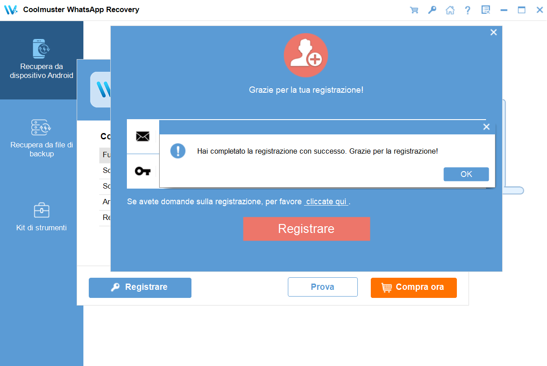The image size is (547, 366).
Task: Open Kit di strumenti in sidebar
Action: point(42,217)
